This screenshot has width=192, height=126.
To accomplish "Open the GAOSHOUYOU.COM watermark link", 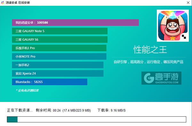I will [x=167, y=82].
